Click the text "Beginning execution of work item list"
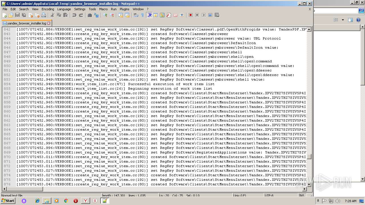This screenshot has height=205, width=365. pyautogui.click(x=170, y=89)
